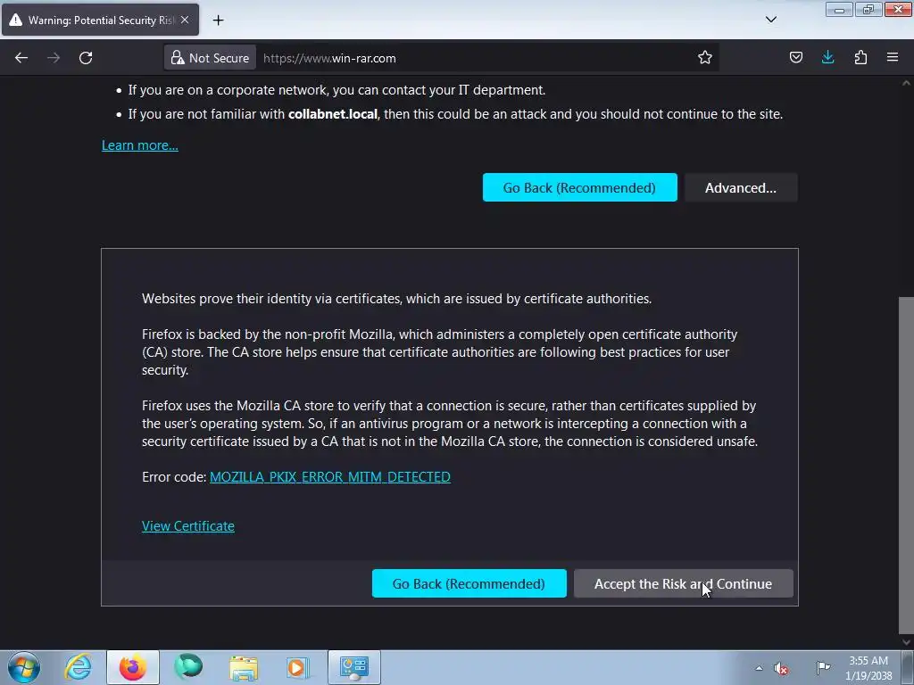Screen dimensions: 914x685
Task: Bookmark this page with the star icon
Action: (705, 58)
